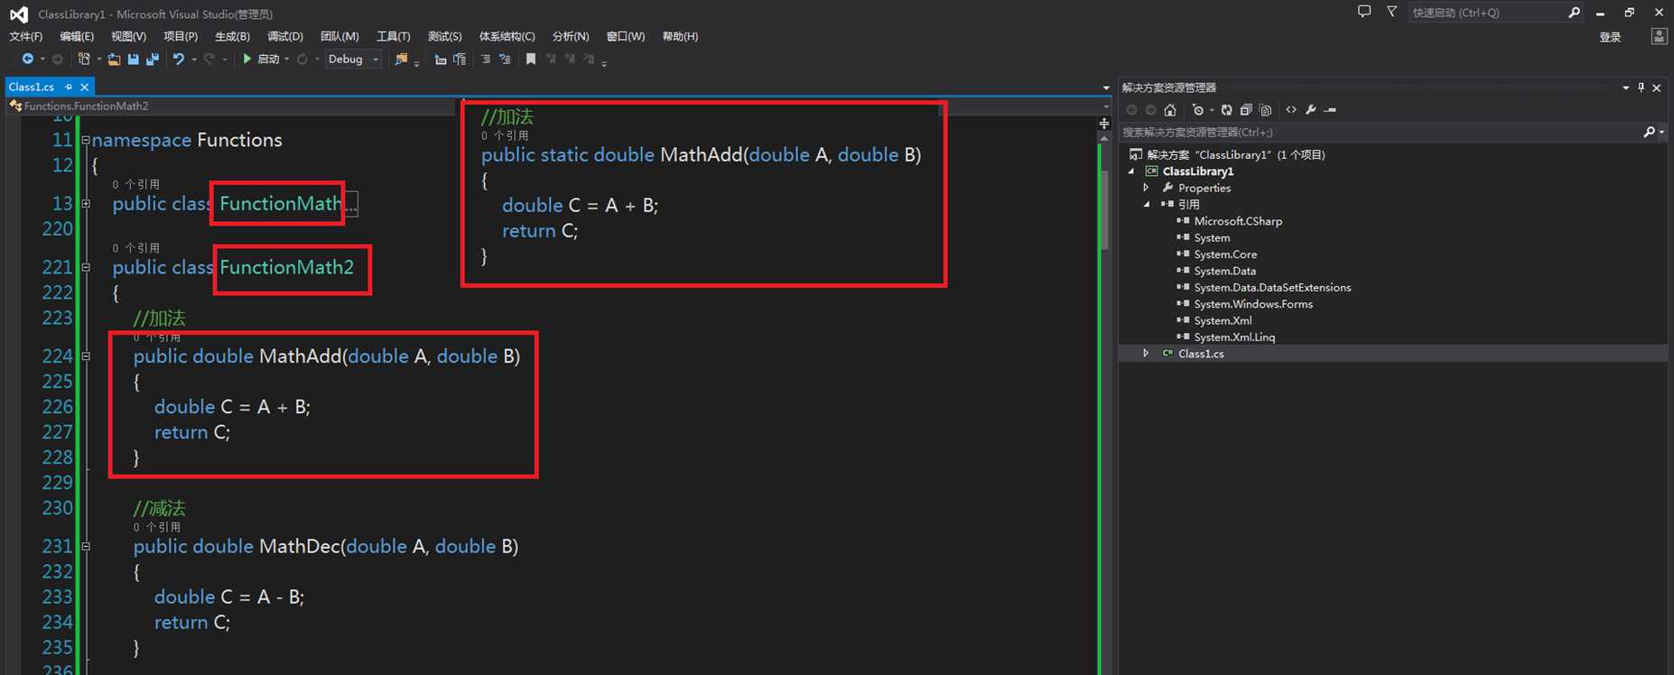Undo the last edit via toolbar

pos(178,60)
